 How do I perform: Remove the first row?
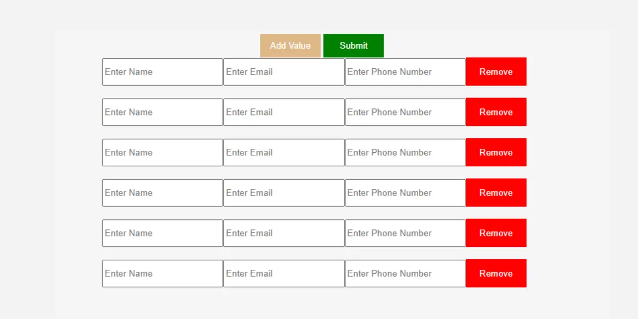496,72
